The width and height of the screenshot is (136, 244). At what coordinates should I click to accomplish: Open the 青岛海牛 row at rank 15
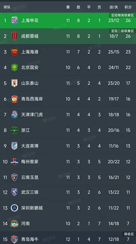pyautogui.click(x=68, y=238)
